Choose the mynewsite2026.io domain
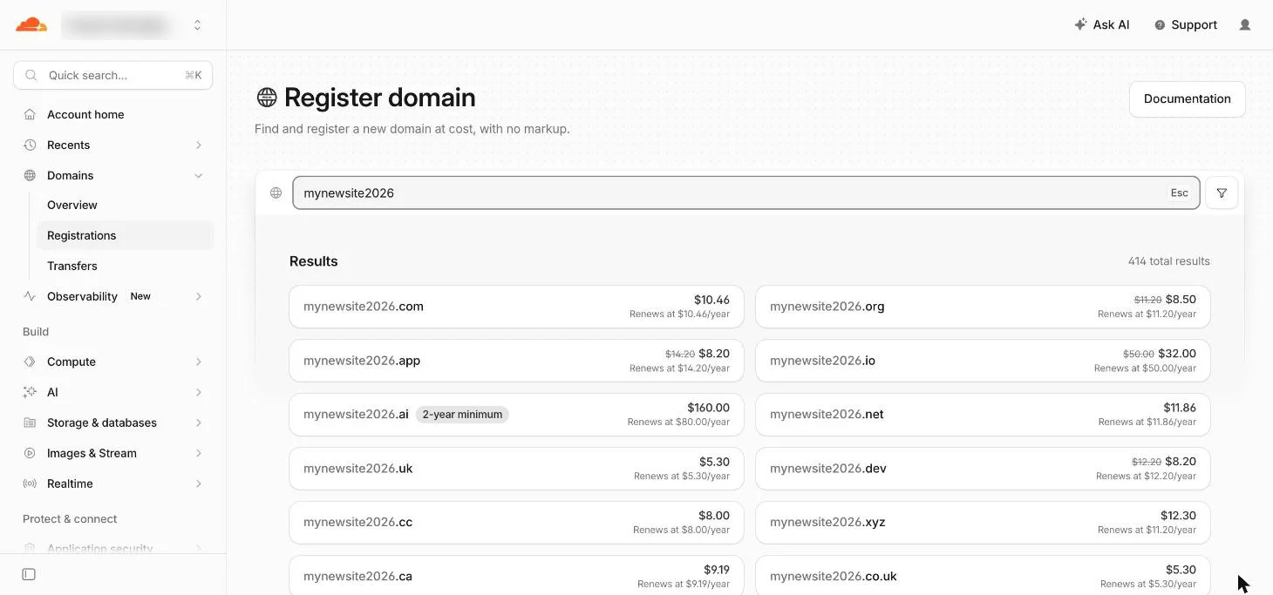Viewport: 1273px width, 595px height. 983,361
